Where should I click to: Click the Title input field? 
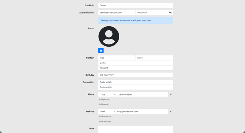tap(117, 58)
